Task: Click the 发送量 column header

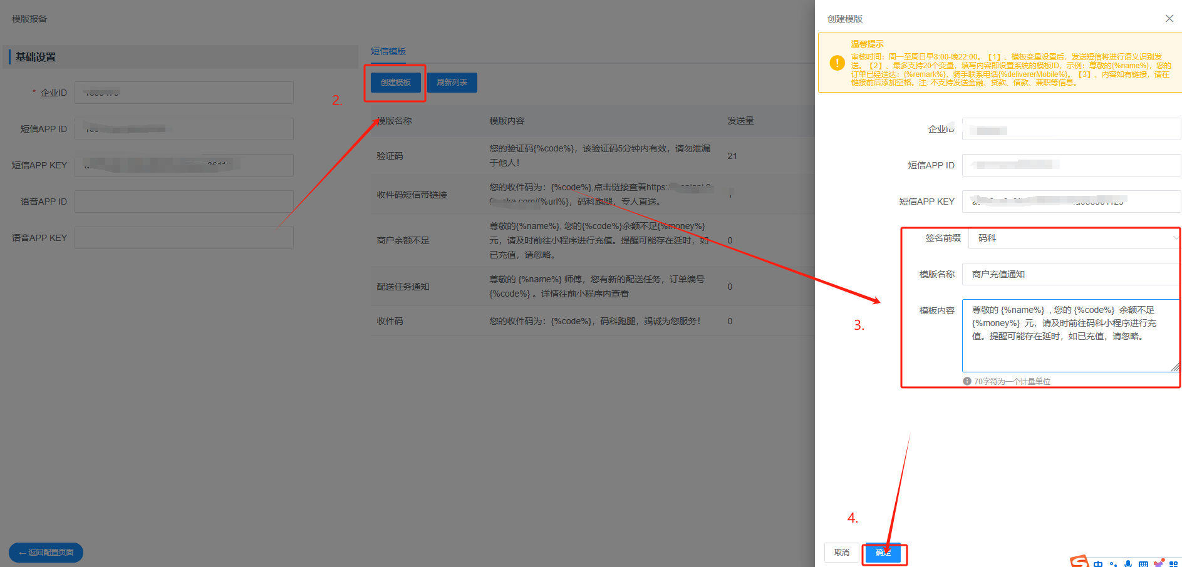Action: 740,121
